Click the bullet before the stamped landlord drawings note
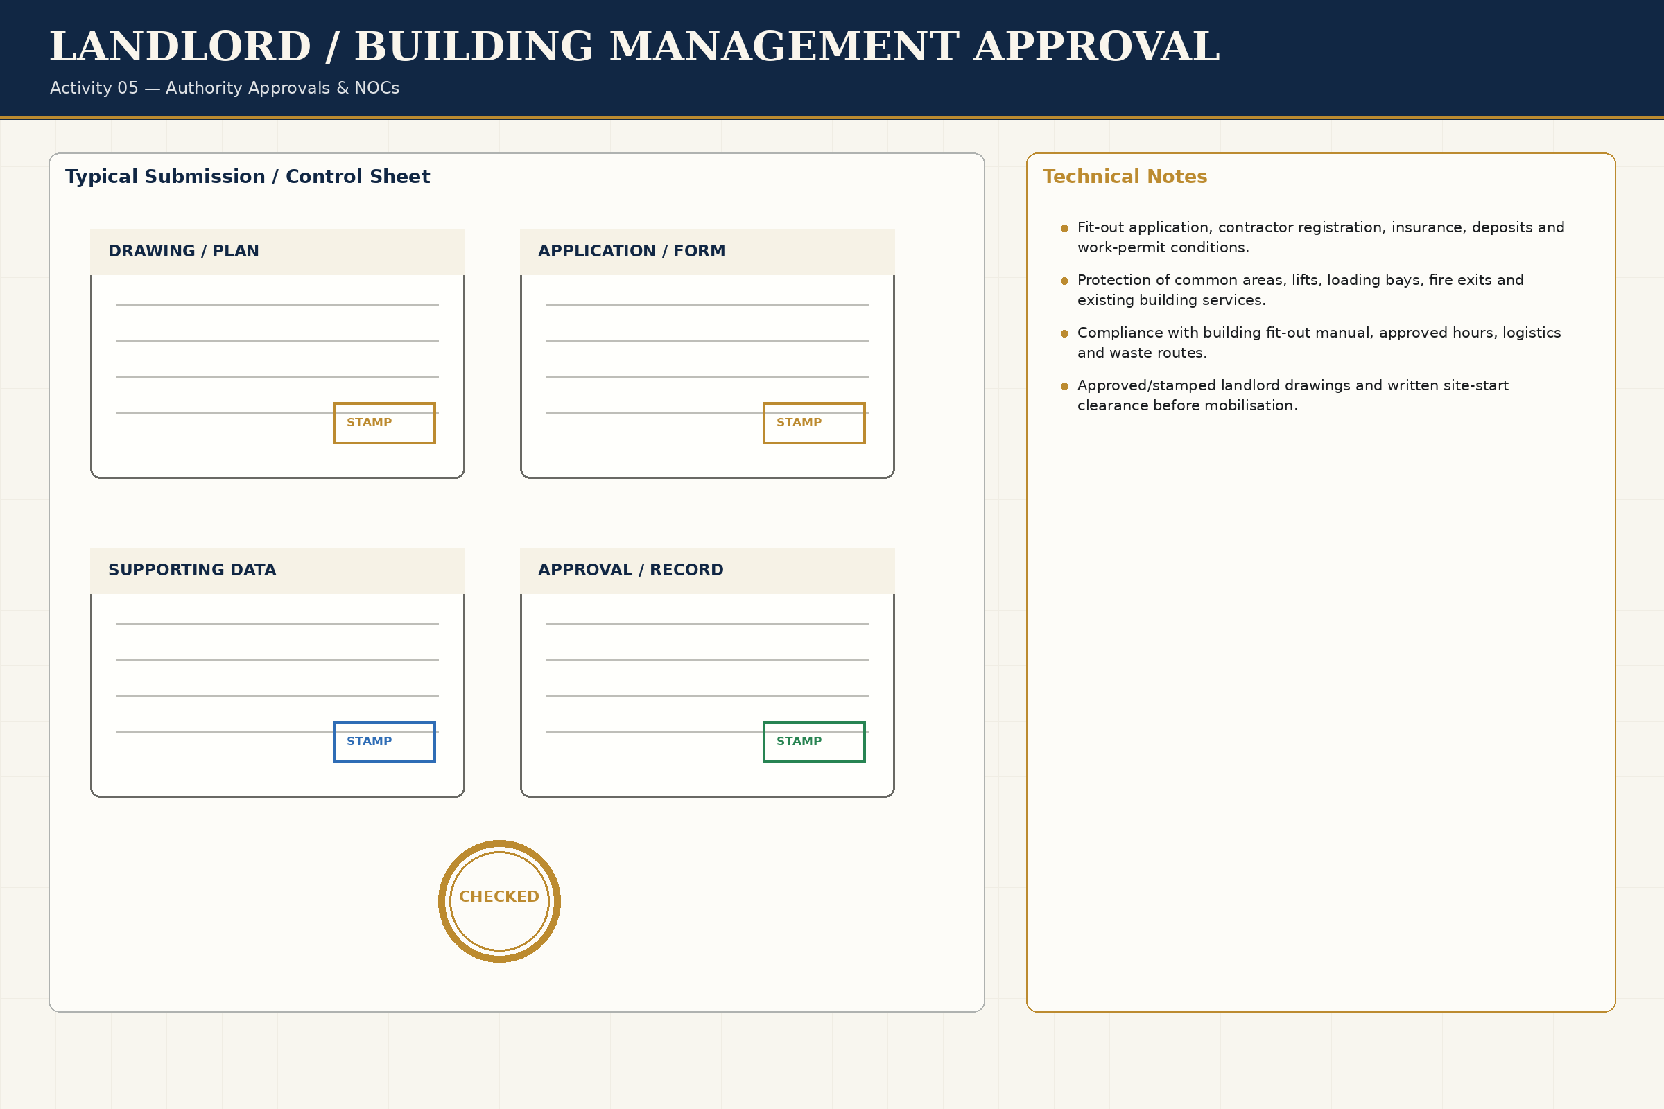 coord(1065,386)
